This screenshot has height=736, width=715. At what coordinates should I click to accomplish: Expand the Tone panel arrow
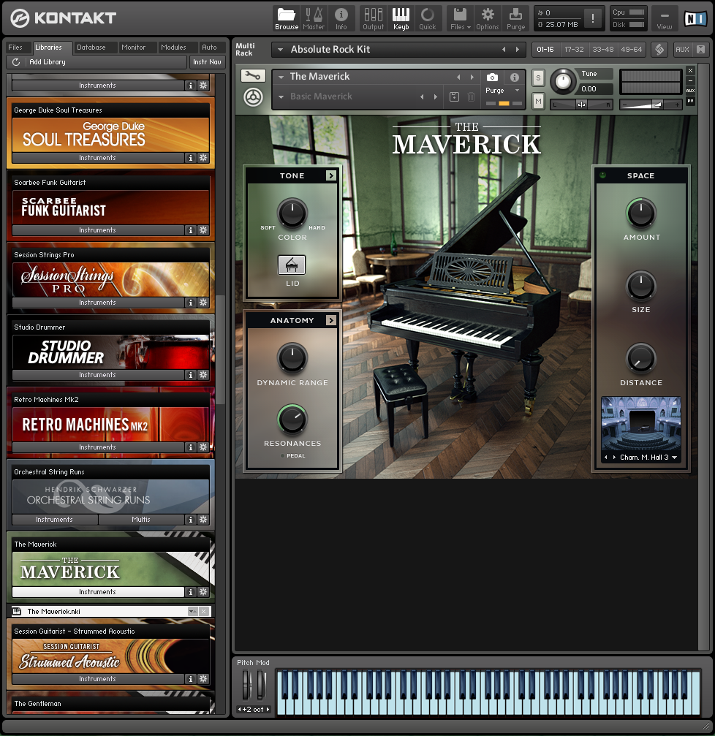[x=331, y=175]
